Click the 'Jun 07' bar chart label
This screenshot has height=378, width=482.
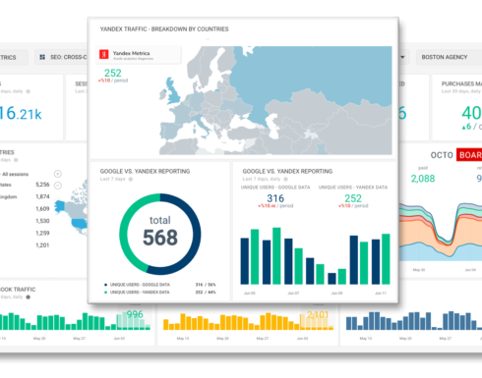click(x=293, y=294)
